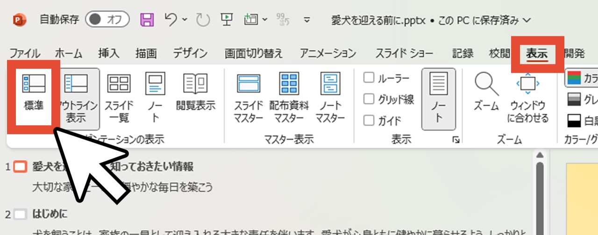Toggle the Notes (ノート) pane button
The image size is (598, 235).
(438, 99)
